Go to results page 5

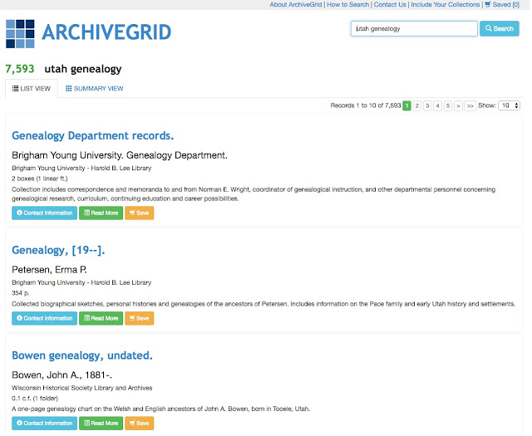tap(448, 105)
